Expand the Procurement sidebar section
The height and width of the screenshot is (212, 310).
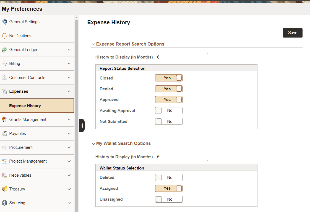point(69,147)
